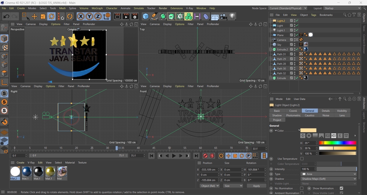The height and width of the screenshot is (195, 367).
Task: Open the Simulate menu
Action: (x=138, y=8)
